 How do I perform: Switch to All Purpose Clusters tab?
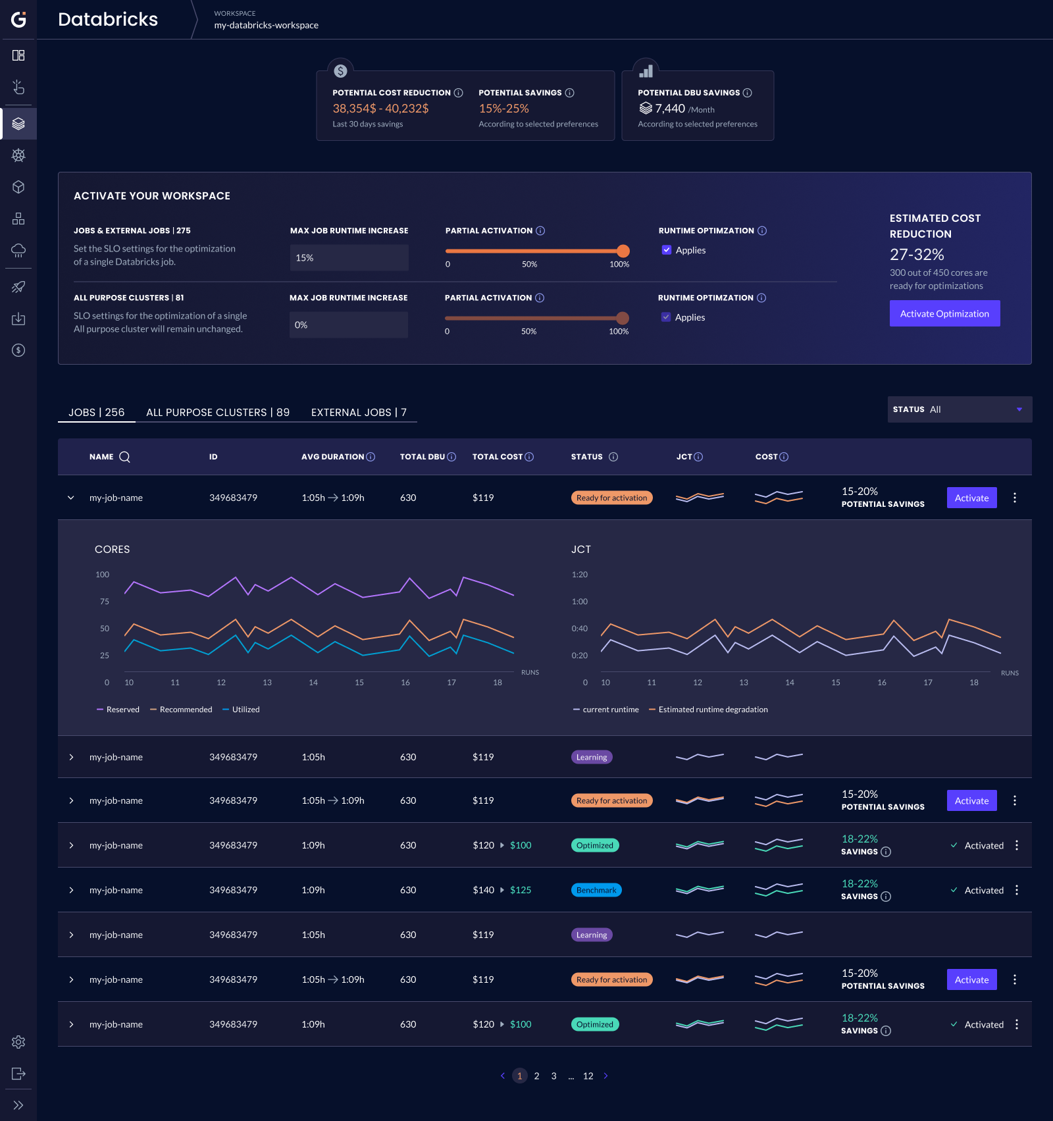[x=218, y=412]
